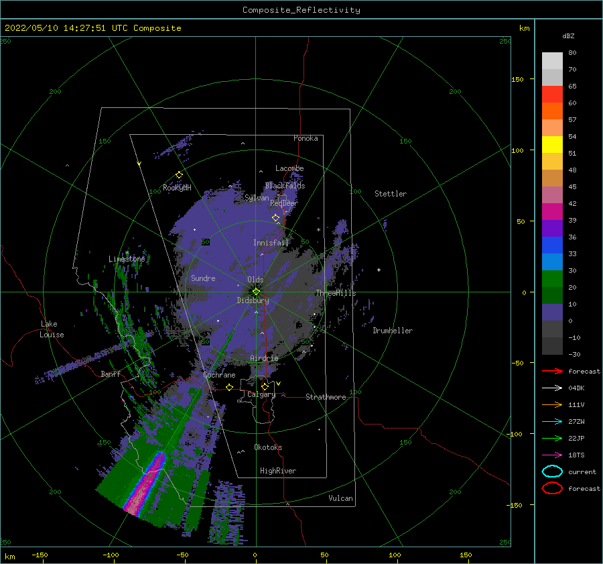Viewport: 603px width, 564px height.
Task: Click the blue 33 dBZ color swatch
Action: coord(552,245)
